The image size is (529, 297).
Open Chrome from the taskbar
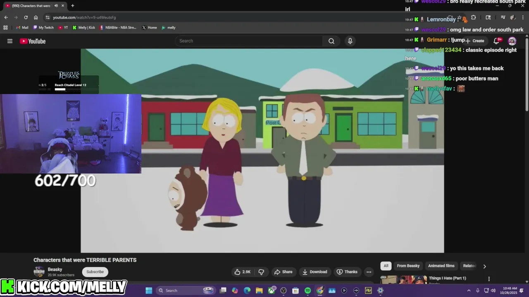[320, 290]
